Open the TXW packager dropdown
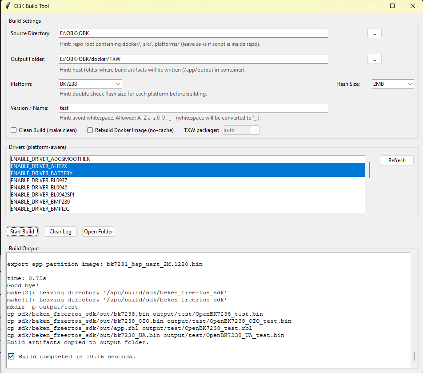This screenshot has height=373, width=423. click(241, 130)
